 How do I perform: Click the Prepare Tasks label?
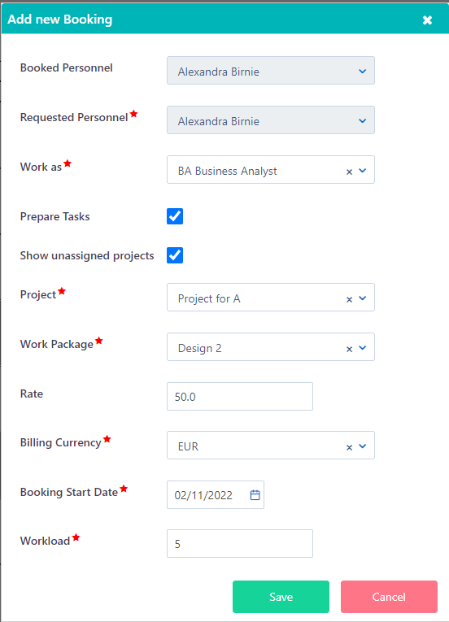[54, 216]
